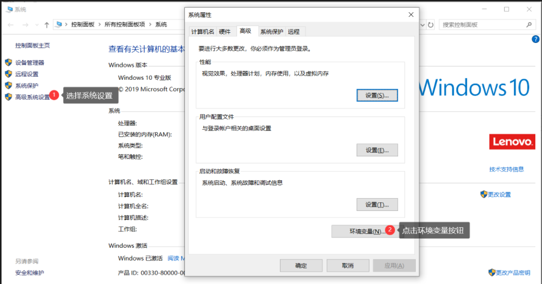Viewport: 542px width, 284px height.
Task: Open 远程设置 link
Action: [x=27, y=74]
